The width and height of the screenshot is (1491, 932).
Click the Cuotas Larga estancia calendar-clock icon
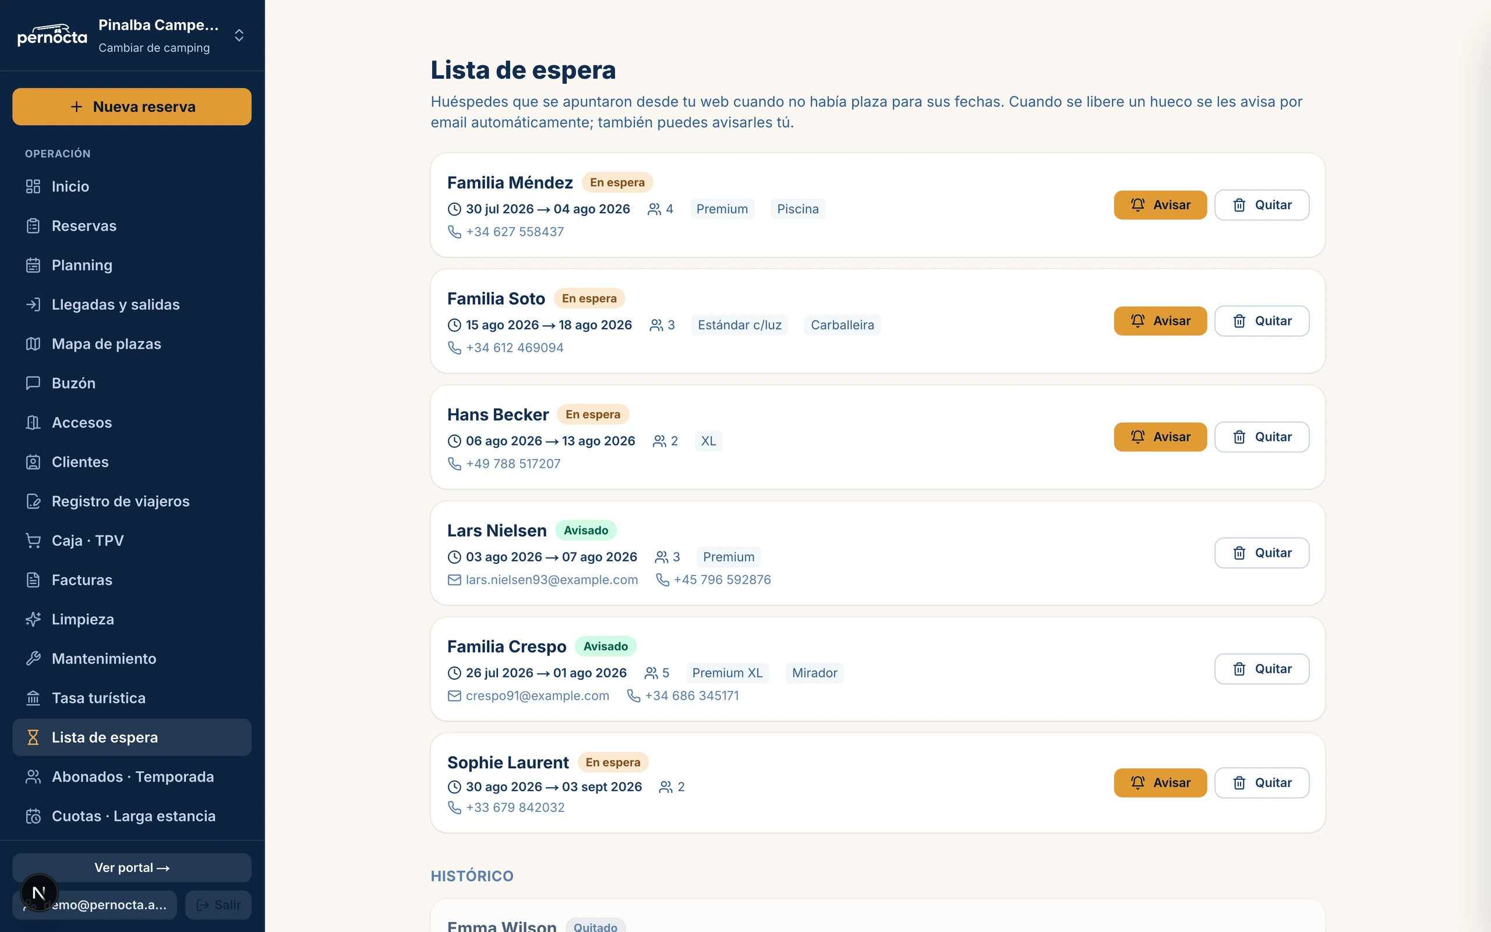(33, 816)
